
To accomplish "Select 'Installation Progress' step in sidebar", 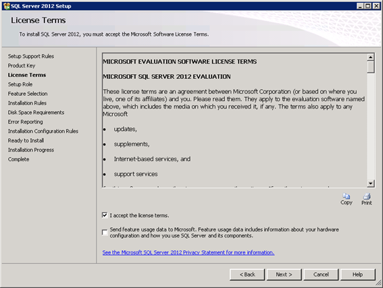I will pyautogui.click(x=31, y=150).
